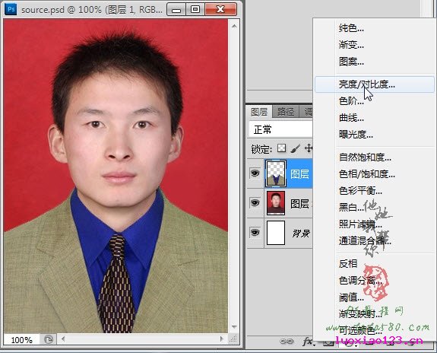Image resolution: width=437 pixels, height=353 pixels.
Task: Choose 色阶 adjustment from menu
Action: [x=351, y=100]
